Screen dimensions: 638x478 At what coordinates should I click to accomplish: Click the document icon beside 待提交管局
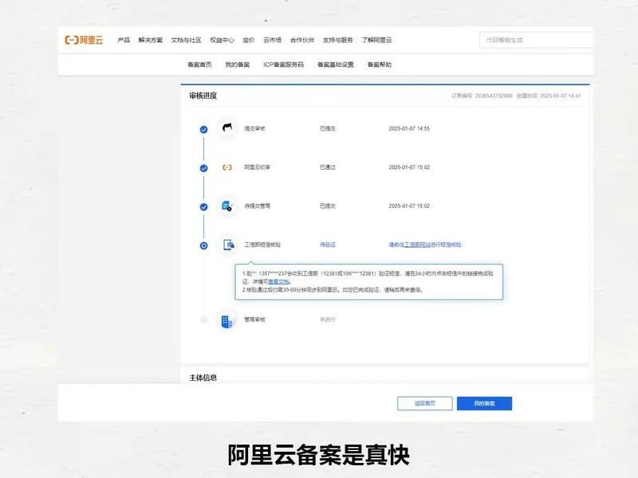click(227, 206)
